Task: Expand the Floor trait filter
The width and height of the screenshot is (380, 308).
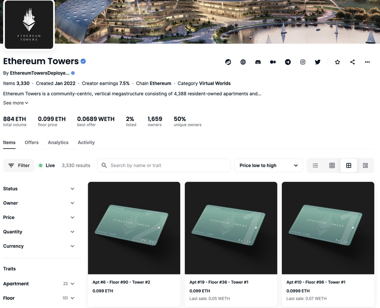Action: (39, 298)
